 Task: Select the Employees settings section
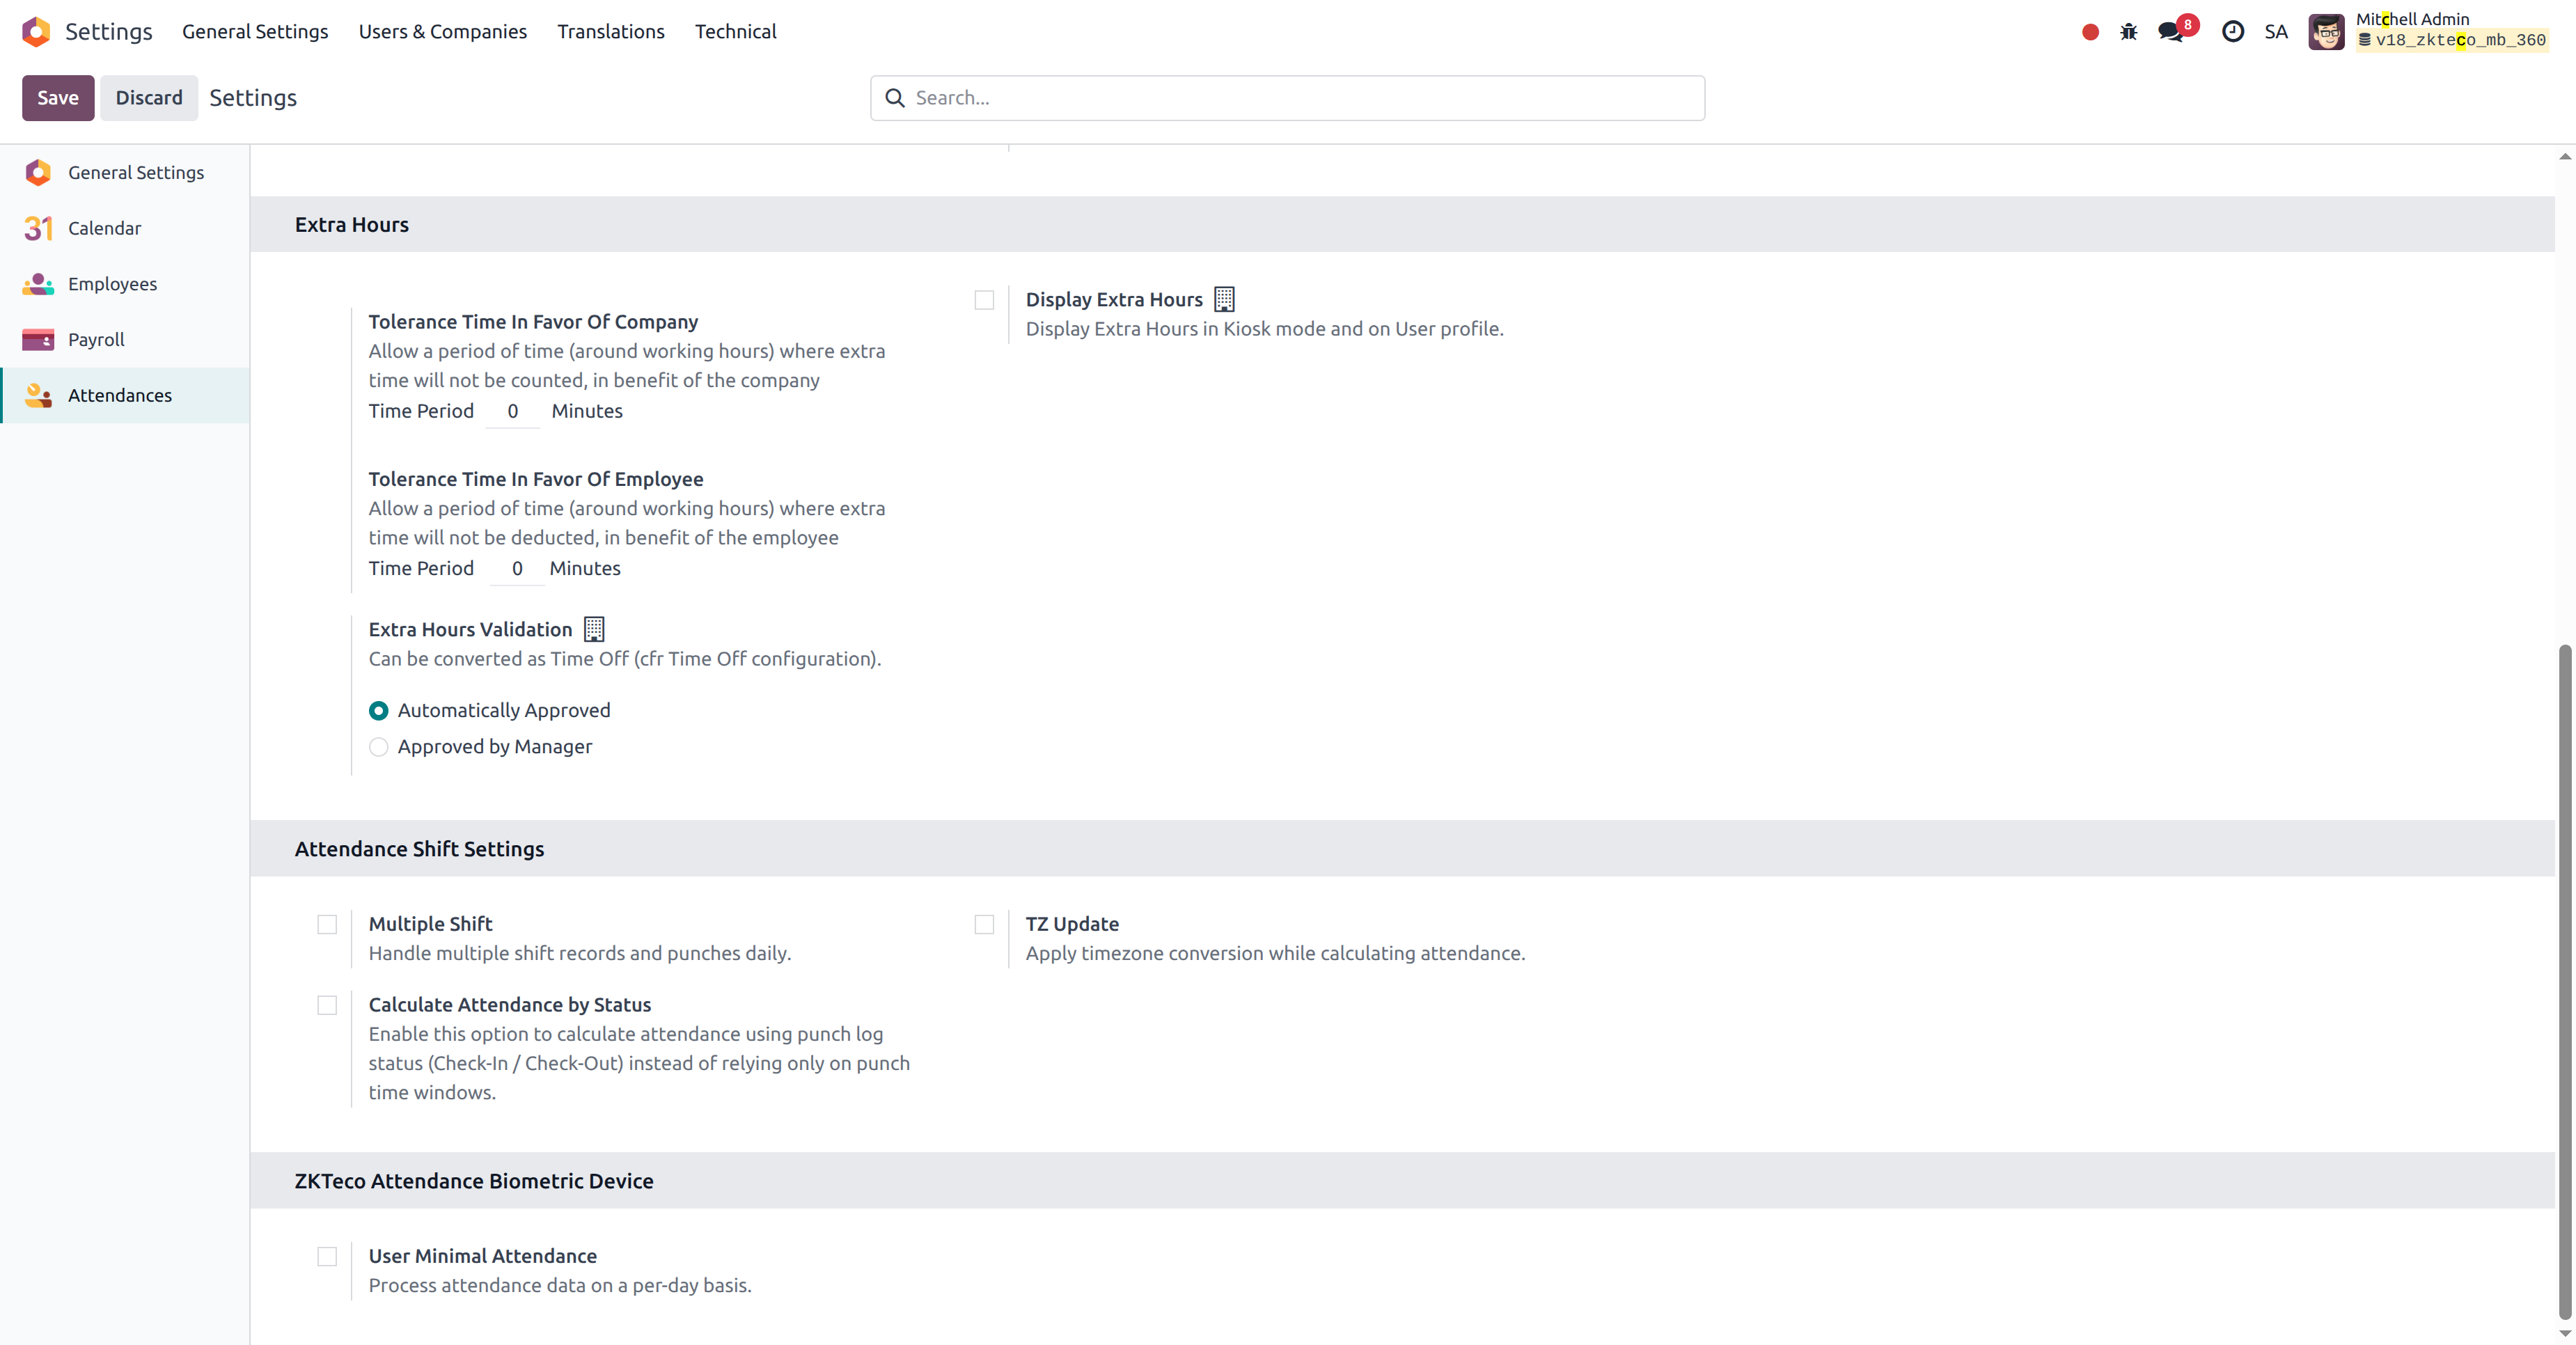(112, 284)
